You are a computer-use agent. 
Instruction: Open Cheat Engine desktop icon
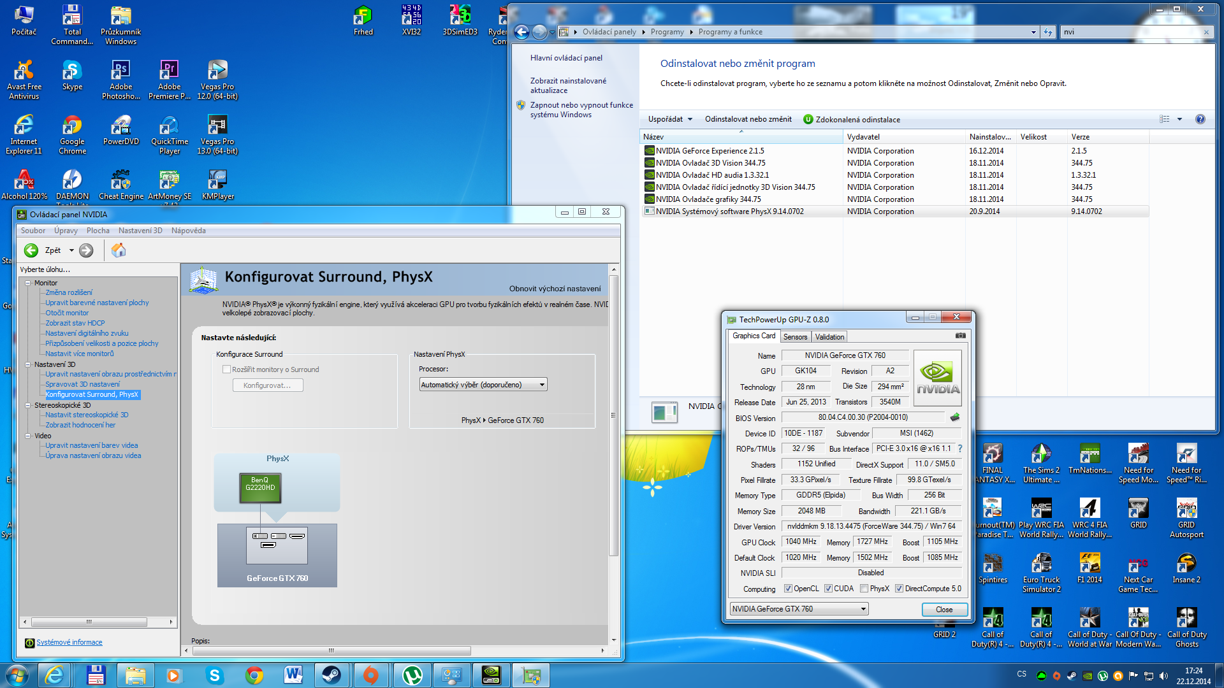click(121, 185)
